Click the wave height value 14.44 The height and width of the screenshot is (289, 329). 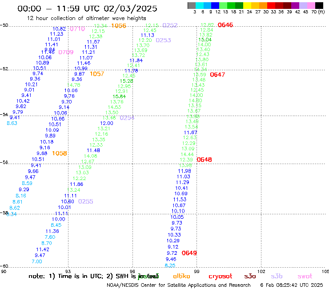point(187,154)
